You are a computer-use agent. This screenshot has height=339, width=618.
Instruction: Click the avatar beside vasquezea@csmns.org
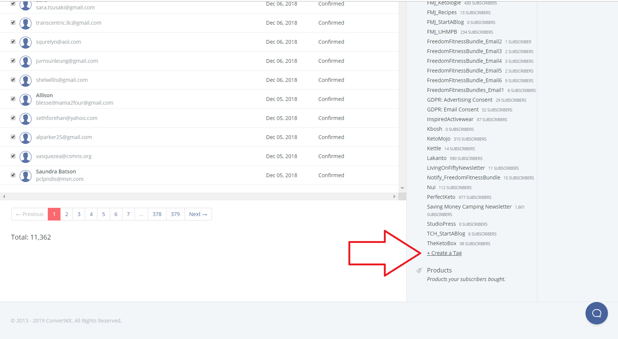[25, 156]
